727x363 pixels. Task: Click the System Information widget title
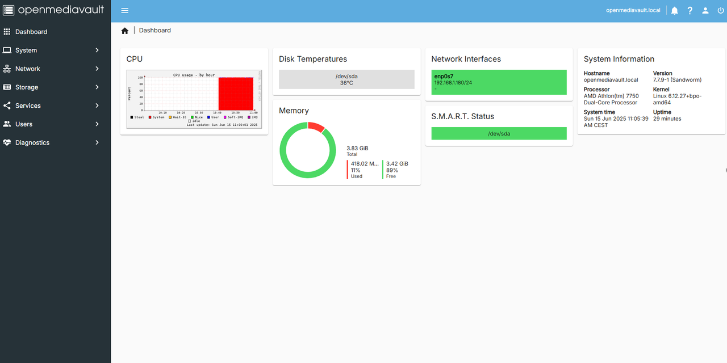pos(619,59)
